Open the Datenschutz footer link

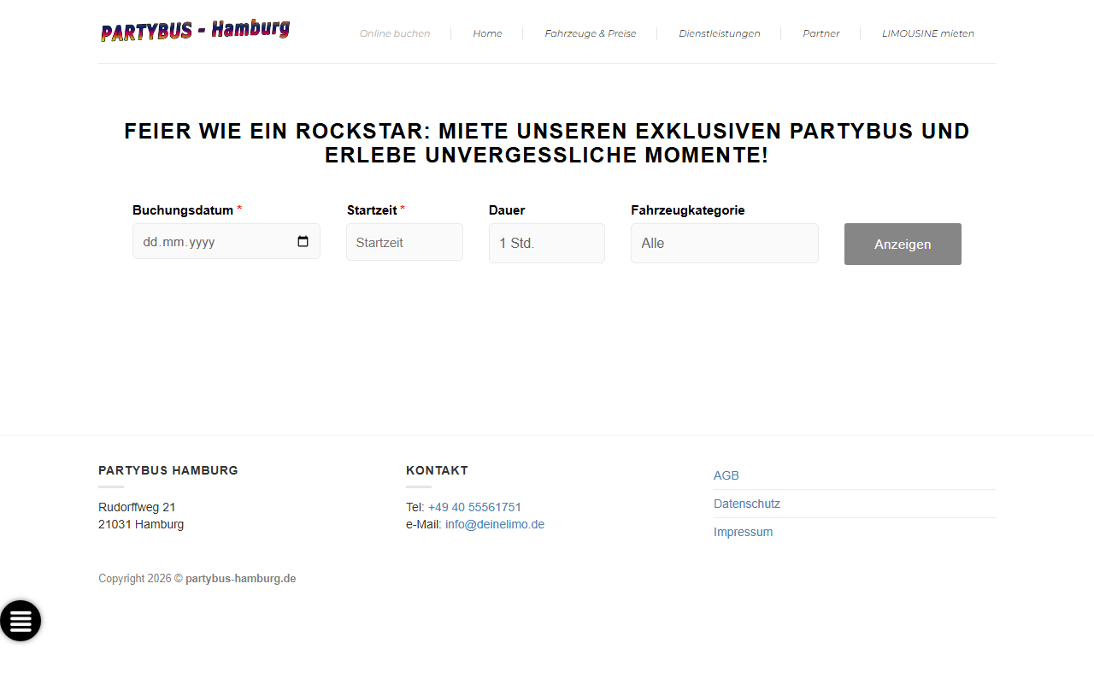tap(747, 504)
